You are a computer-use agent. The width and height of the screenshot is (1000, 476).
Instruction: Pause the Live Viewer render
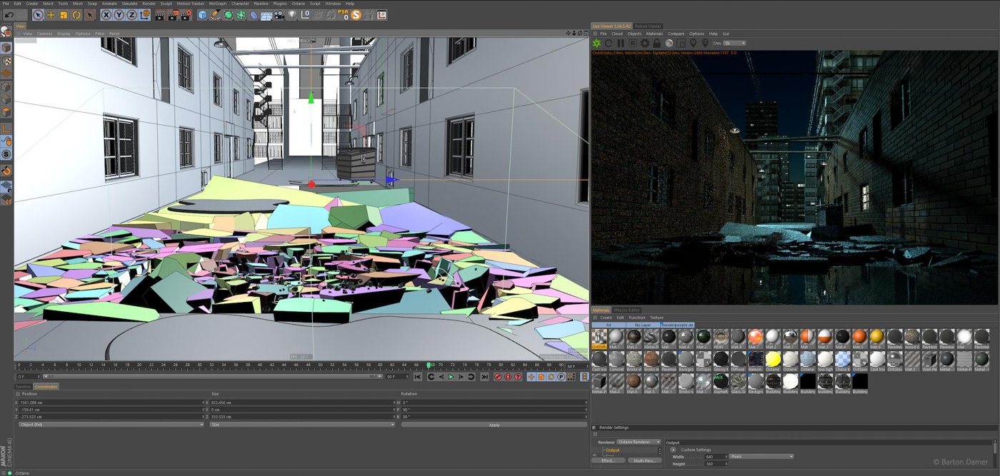click(x=621, y=44)
